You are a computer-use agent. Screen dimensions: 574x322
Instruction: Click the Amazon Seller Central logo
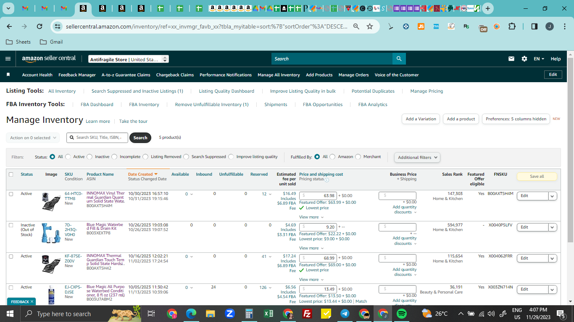point(49,59)
